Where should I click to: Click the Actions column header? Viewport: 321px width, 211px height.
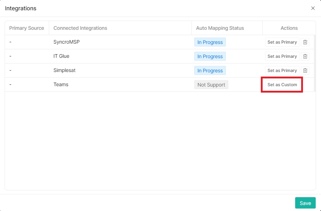point(289,28)
